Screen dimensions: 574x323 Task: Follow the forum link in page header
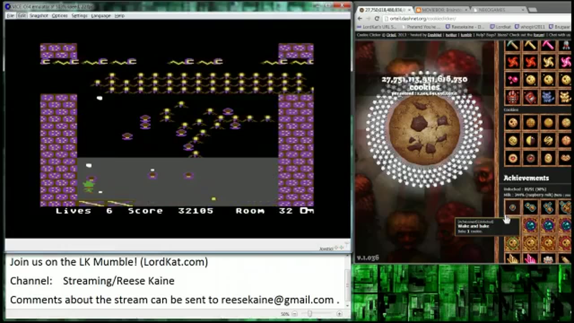pyautogui.click(x=539, y=35)
